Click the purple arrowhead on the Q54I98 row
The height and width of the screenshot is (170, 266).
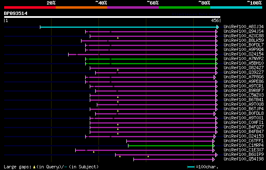point(214,160)
